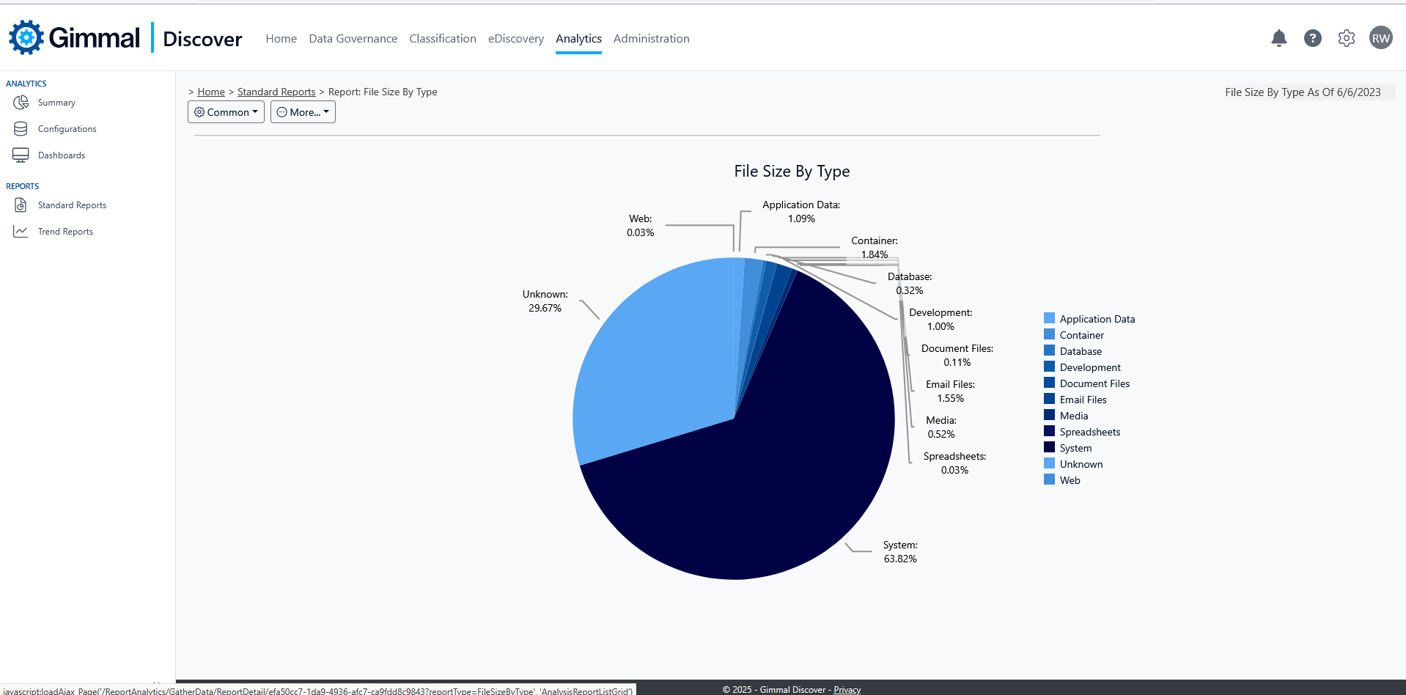1406x695 pixels.
Task: Click the RW user avatar
Action: [x=1380, y=38]
